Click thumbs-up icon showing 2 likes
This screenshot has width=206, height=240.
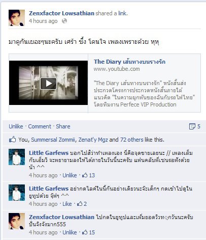click(x=80, y=204)
